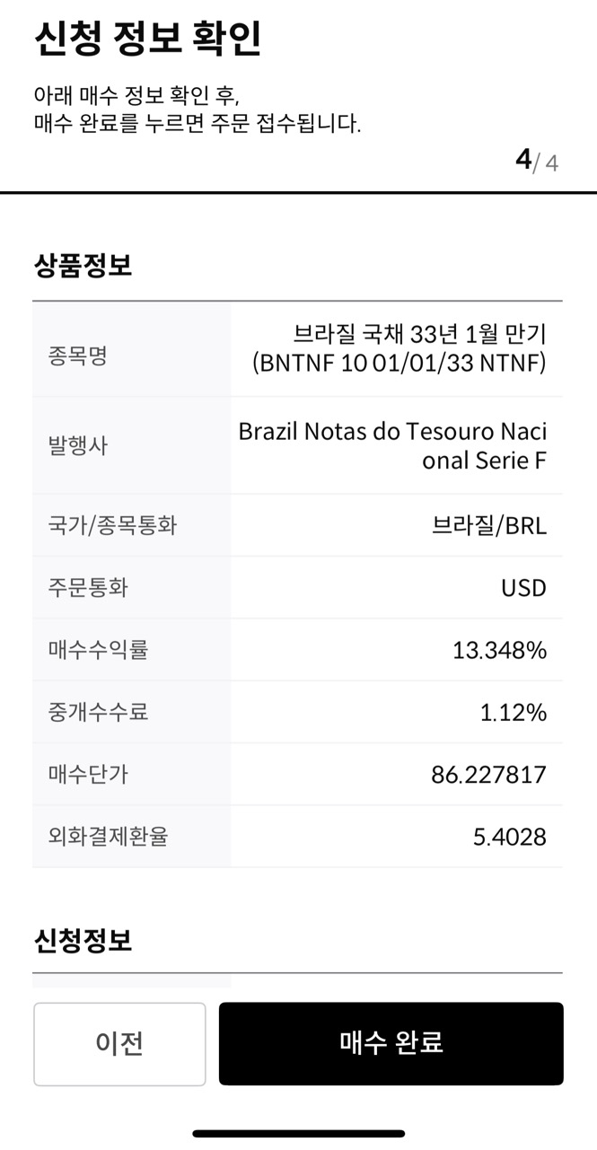Screen dimensions: 597x1150
Task: Select the 외화결제환율 5.4028 value
Action: click(509, 837)
